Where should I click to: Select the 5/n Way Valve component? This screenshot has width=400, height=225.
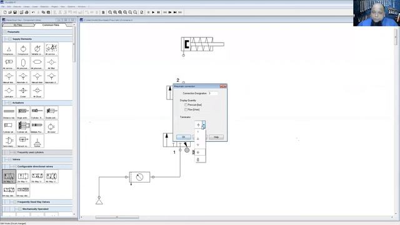pos(37,176)
